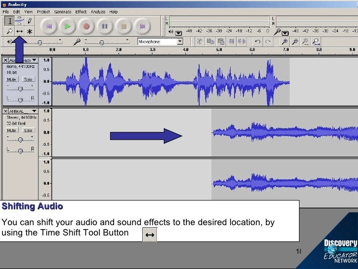Select the Envelope tool
Image resolution: width=358 pixels, height=269 pixels.
20,21
